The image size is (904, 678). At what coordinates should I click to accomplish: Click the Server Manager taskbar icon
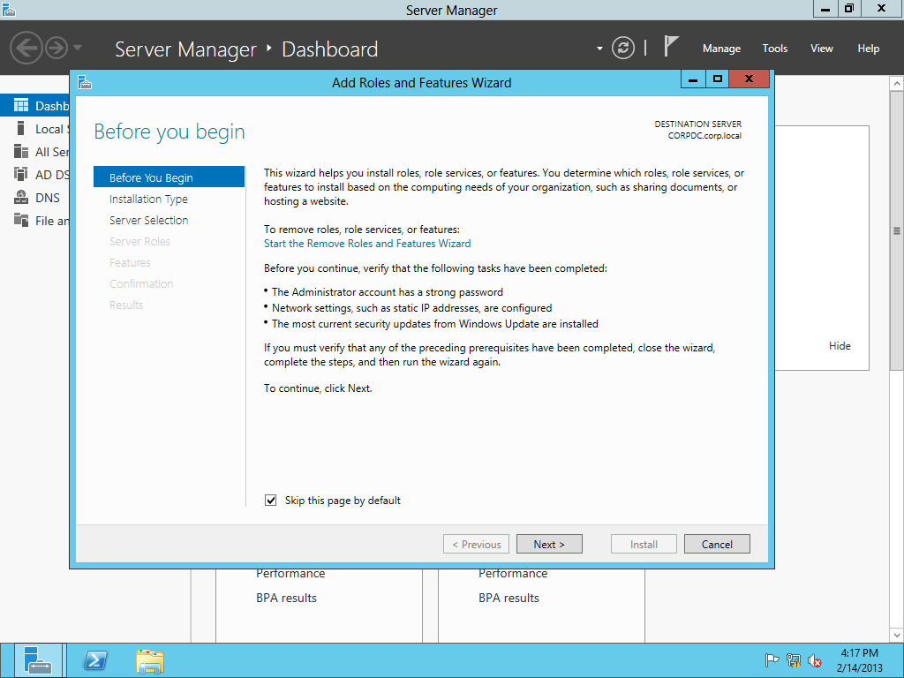click(x=39, y=660)
